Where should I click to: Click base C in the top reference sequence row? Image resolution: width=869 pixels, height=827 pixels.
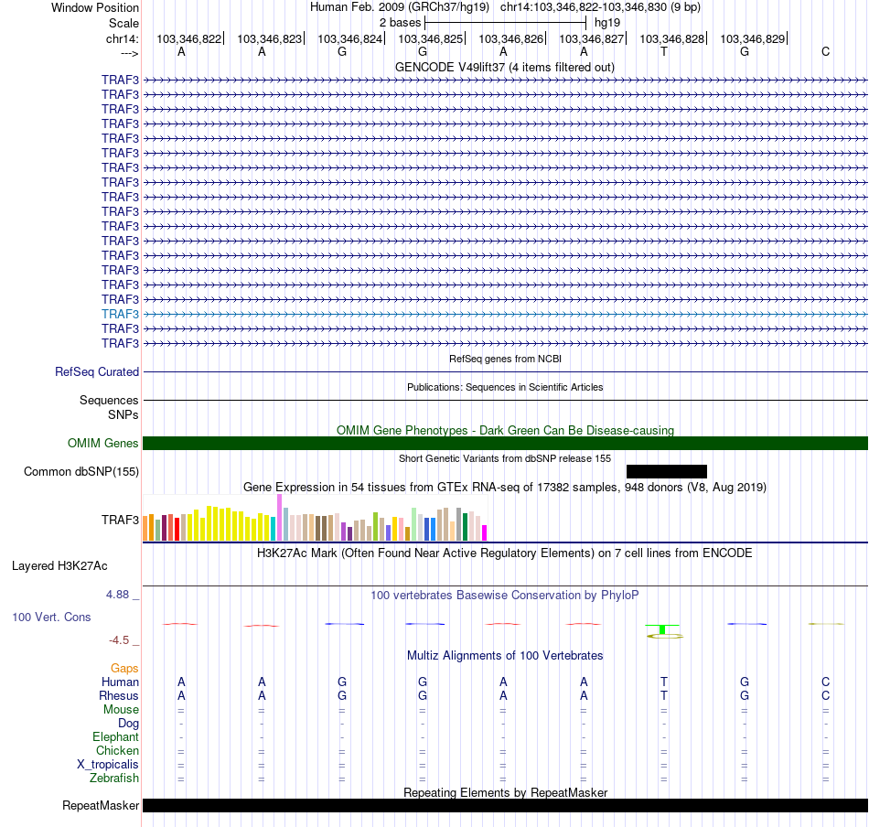825,52
